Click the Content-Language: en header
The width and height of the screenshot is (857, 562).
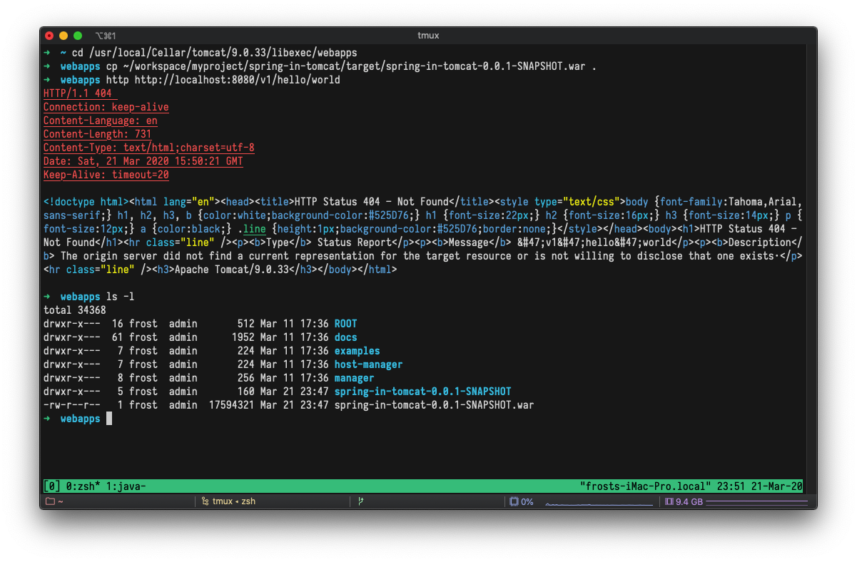tap(101, 121)
